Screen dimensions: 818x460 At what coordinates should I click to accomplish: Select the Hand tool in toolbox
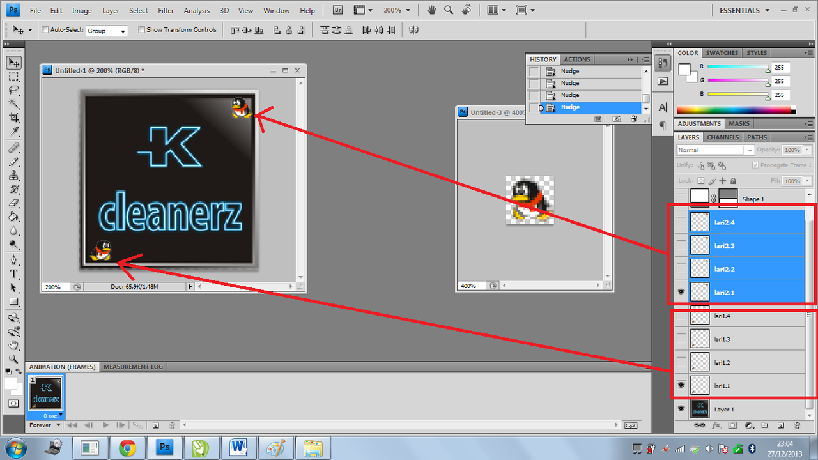point(14,346)
